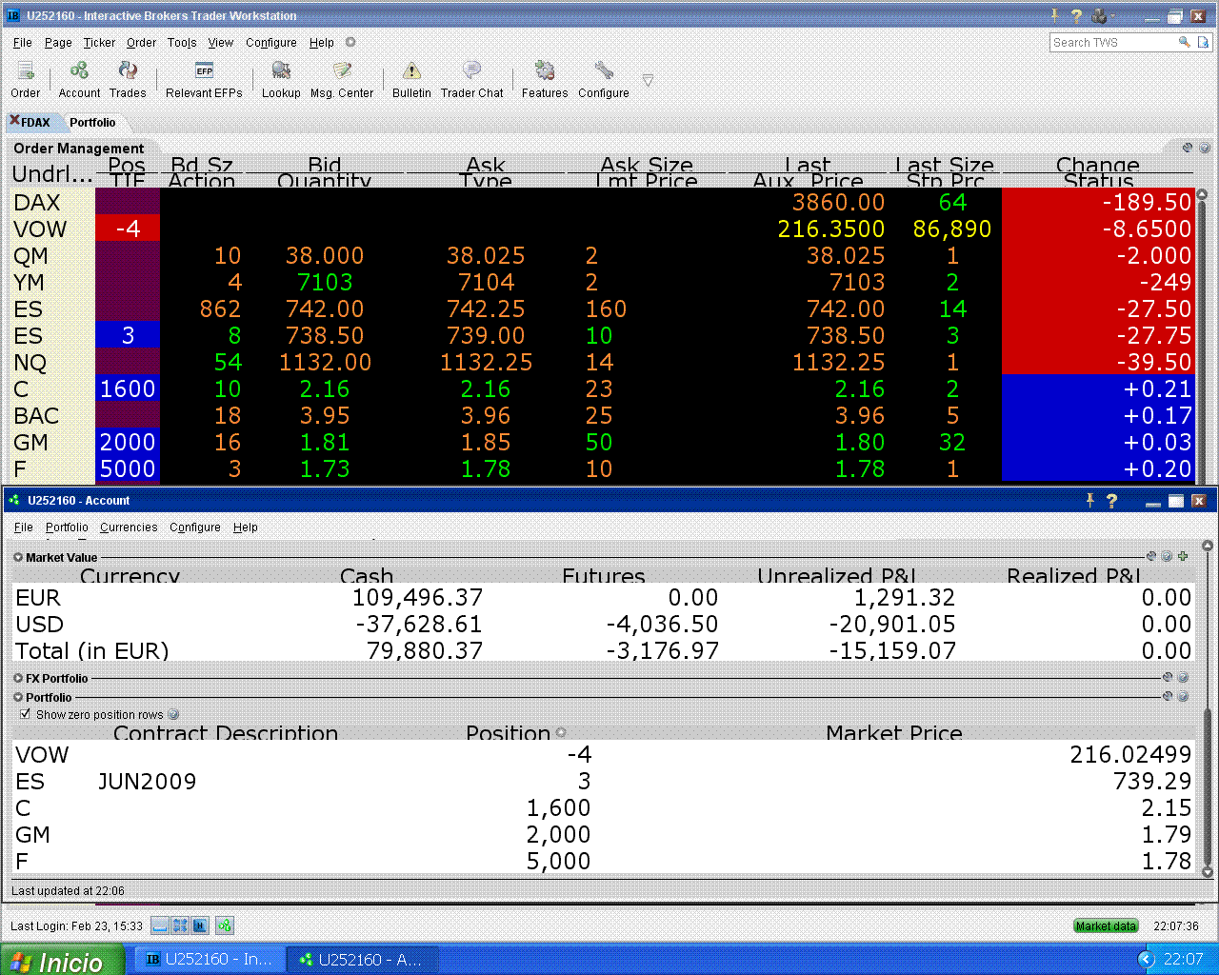Open the Account toolbar icon

pos(79,79)
